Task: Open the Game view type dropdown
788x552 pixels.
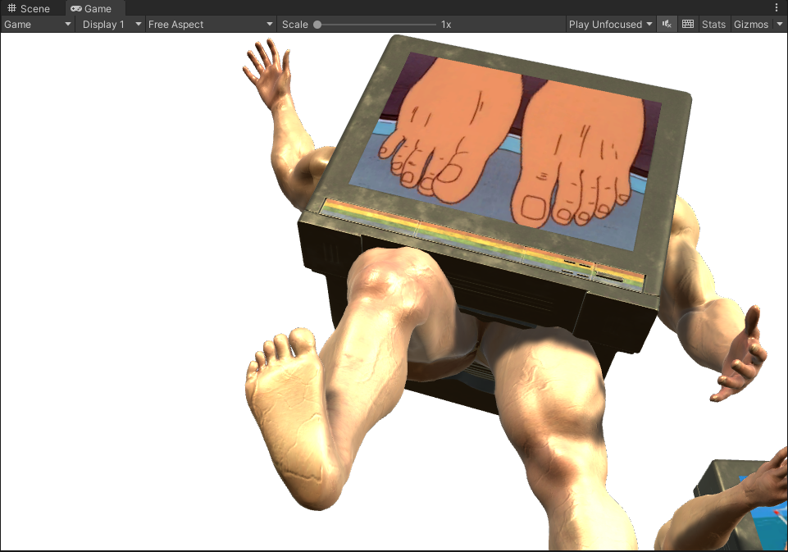Action: pos(38,25)
